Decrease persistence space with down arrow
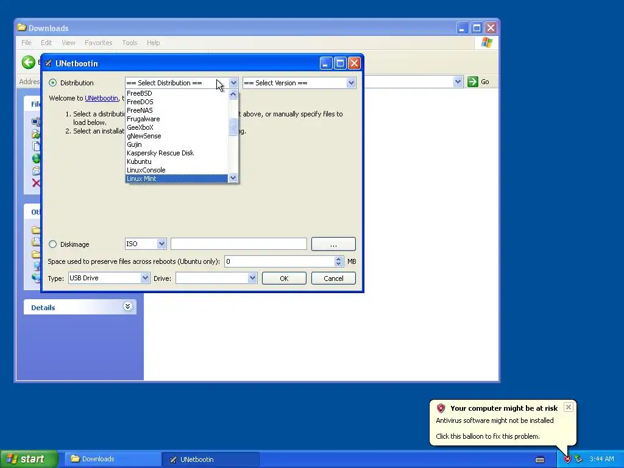Image resolution: width=624 pixels, height=468 pixels. [339, 264]
